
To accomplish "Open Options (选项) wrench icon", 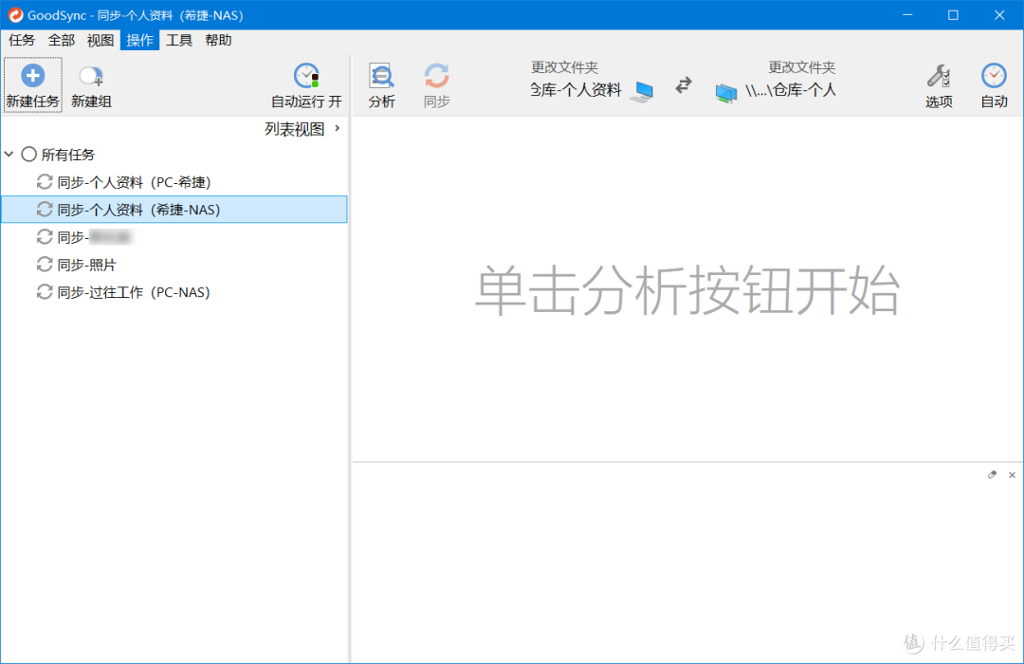I will point(939,77).
